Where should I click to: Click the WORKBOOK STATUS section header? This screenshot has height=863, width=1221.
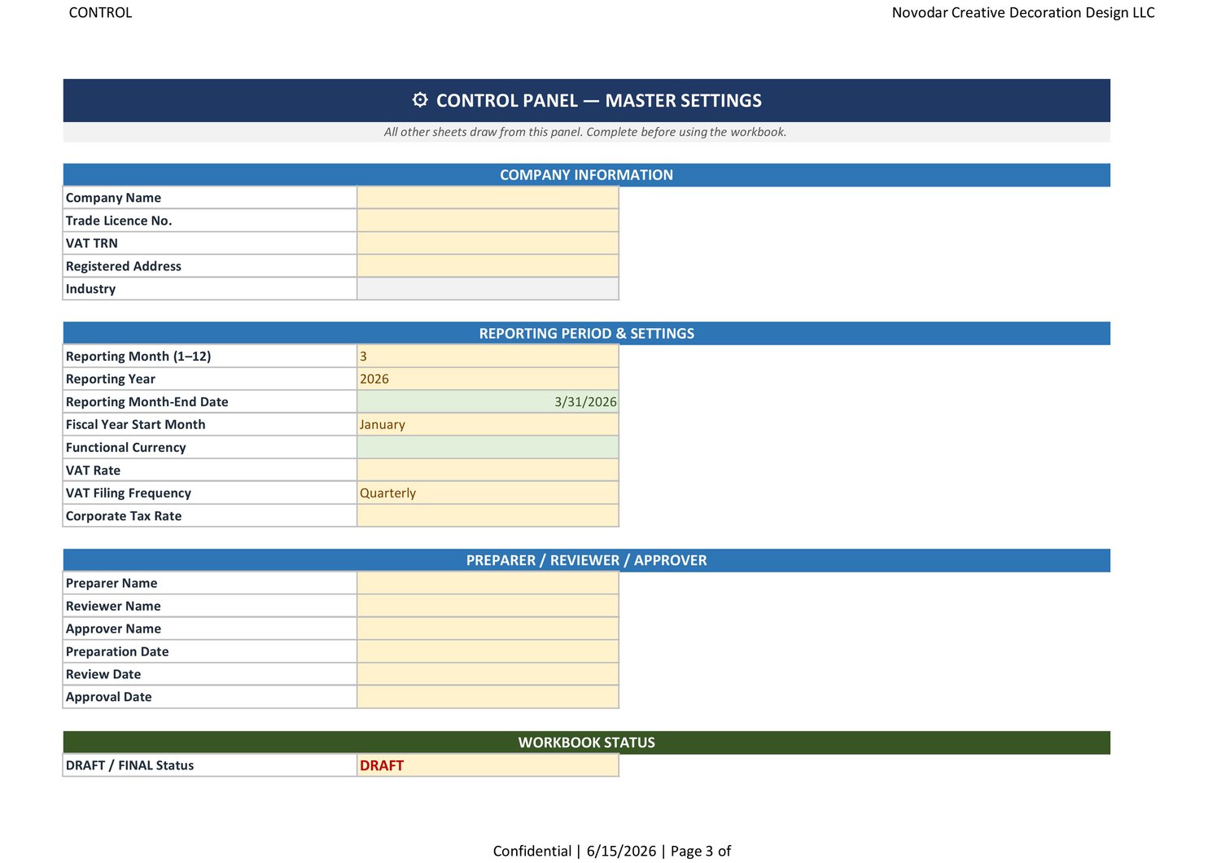[586, 743]
